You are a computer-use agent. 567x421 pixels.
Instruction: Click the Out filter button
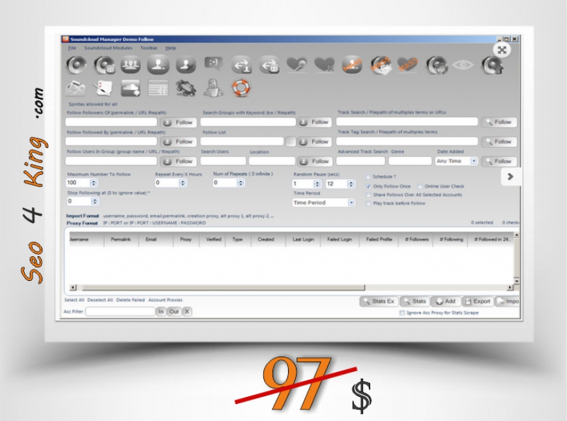tap(174, 312)
